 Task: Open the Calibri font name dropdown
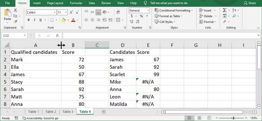(x=55, y=12)
